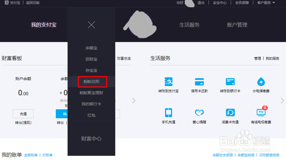
Task: Click the 手机充值 phone top-up icon
Action: (168, 113)
